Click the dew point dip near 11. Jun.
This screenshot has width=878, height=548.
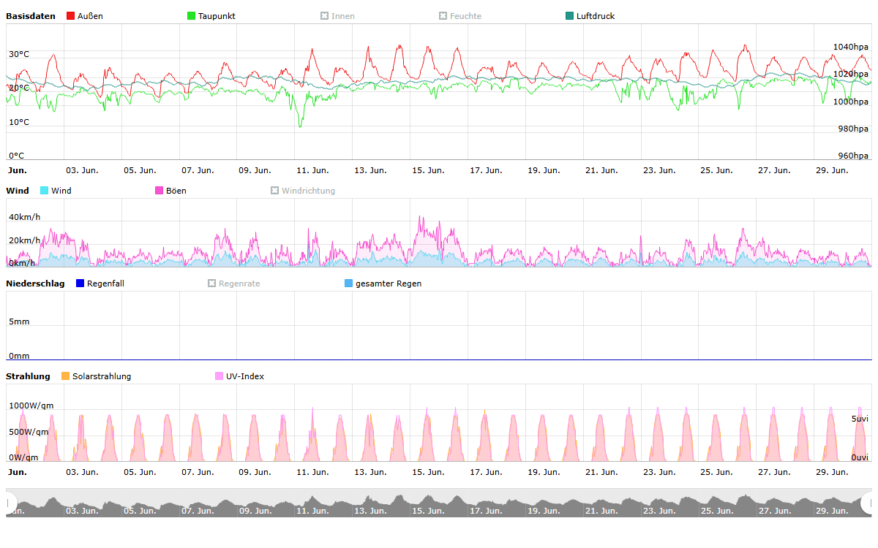(x=300, y=126)
